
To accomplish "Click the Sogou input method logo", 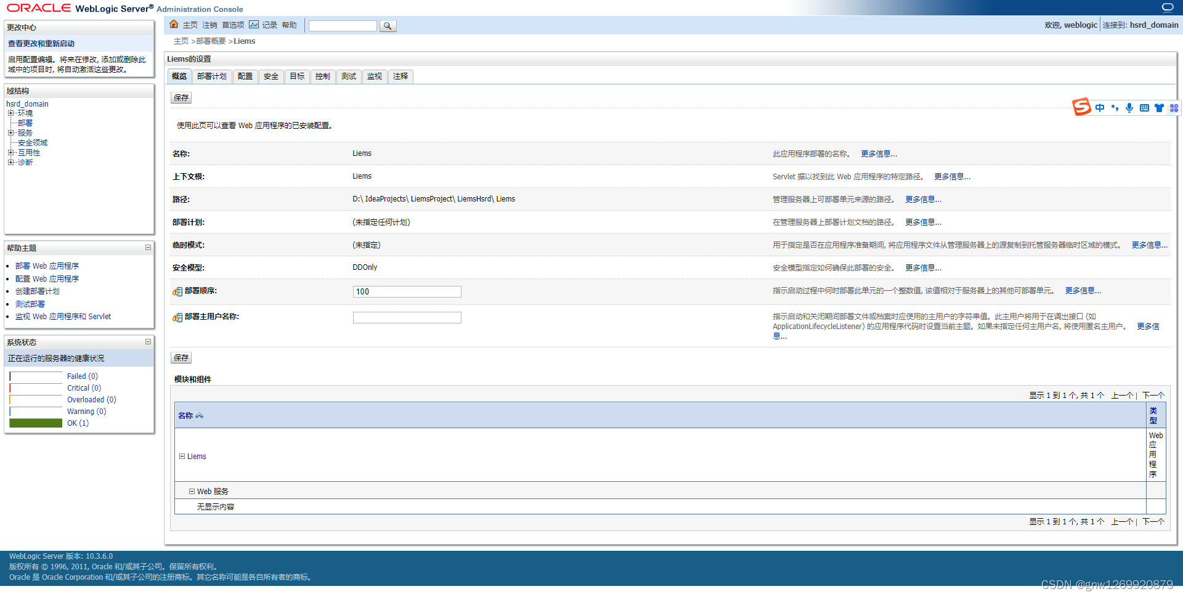I will [x=1081, y=107].
